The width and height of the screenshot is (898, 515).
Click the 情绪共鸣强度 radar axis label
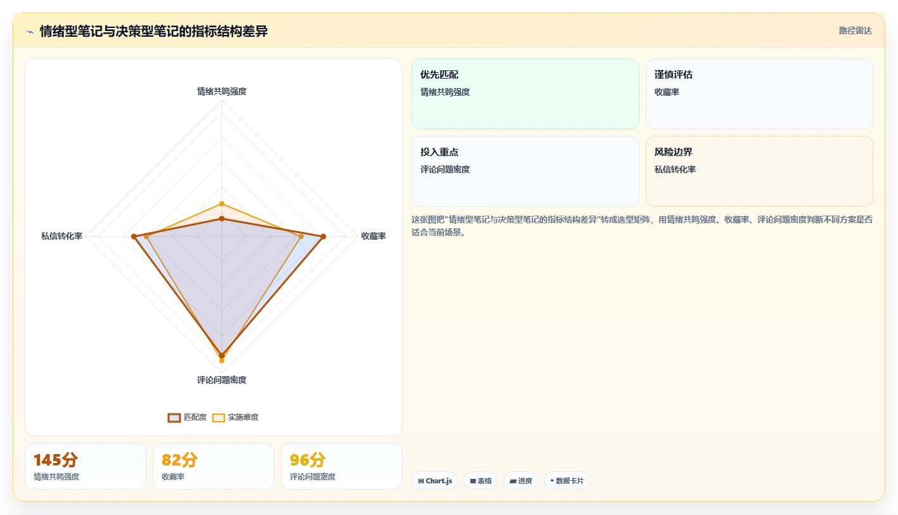pyautogui.click(x=222, y=91)
